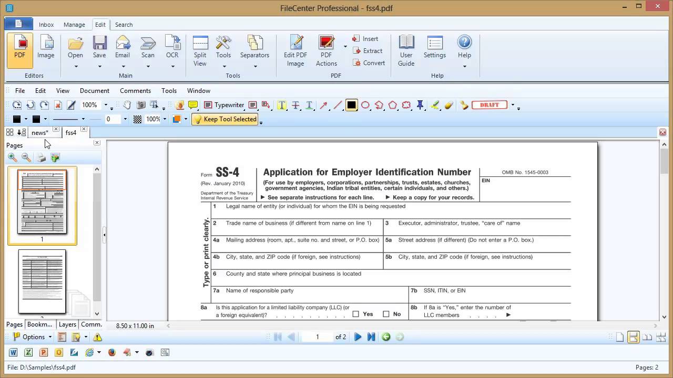Toggle Keep Tool Selected
The height and width of the screenshot is (378, 673).
(225, 119)
